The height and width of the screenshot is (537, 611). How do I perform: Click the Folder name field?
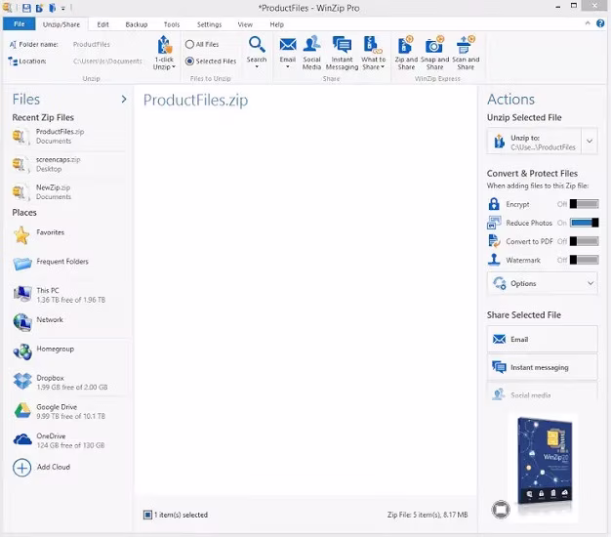92,45
